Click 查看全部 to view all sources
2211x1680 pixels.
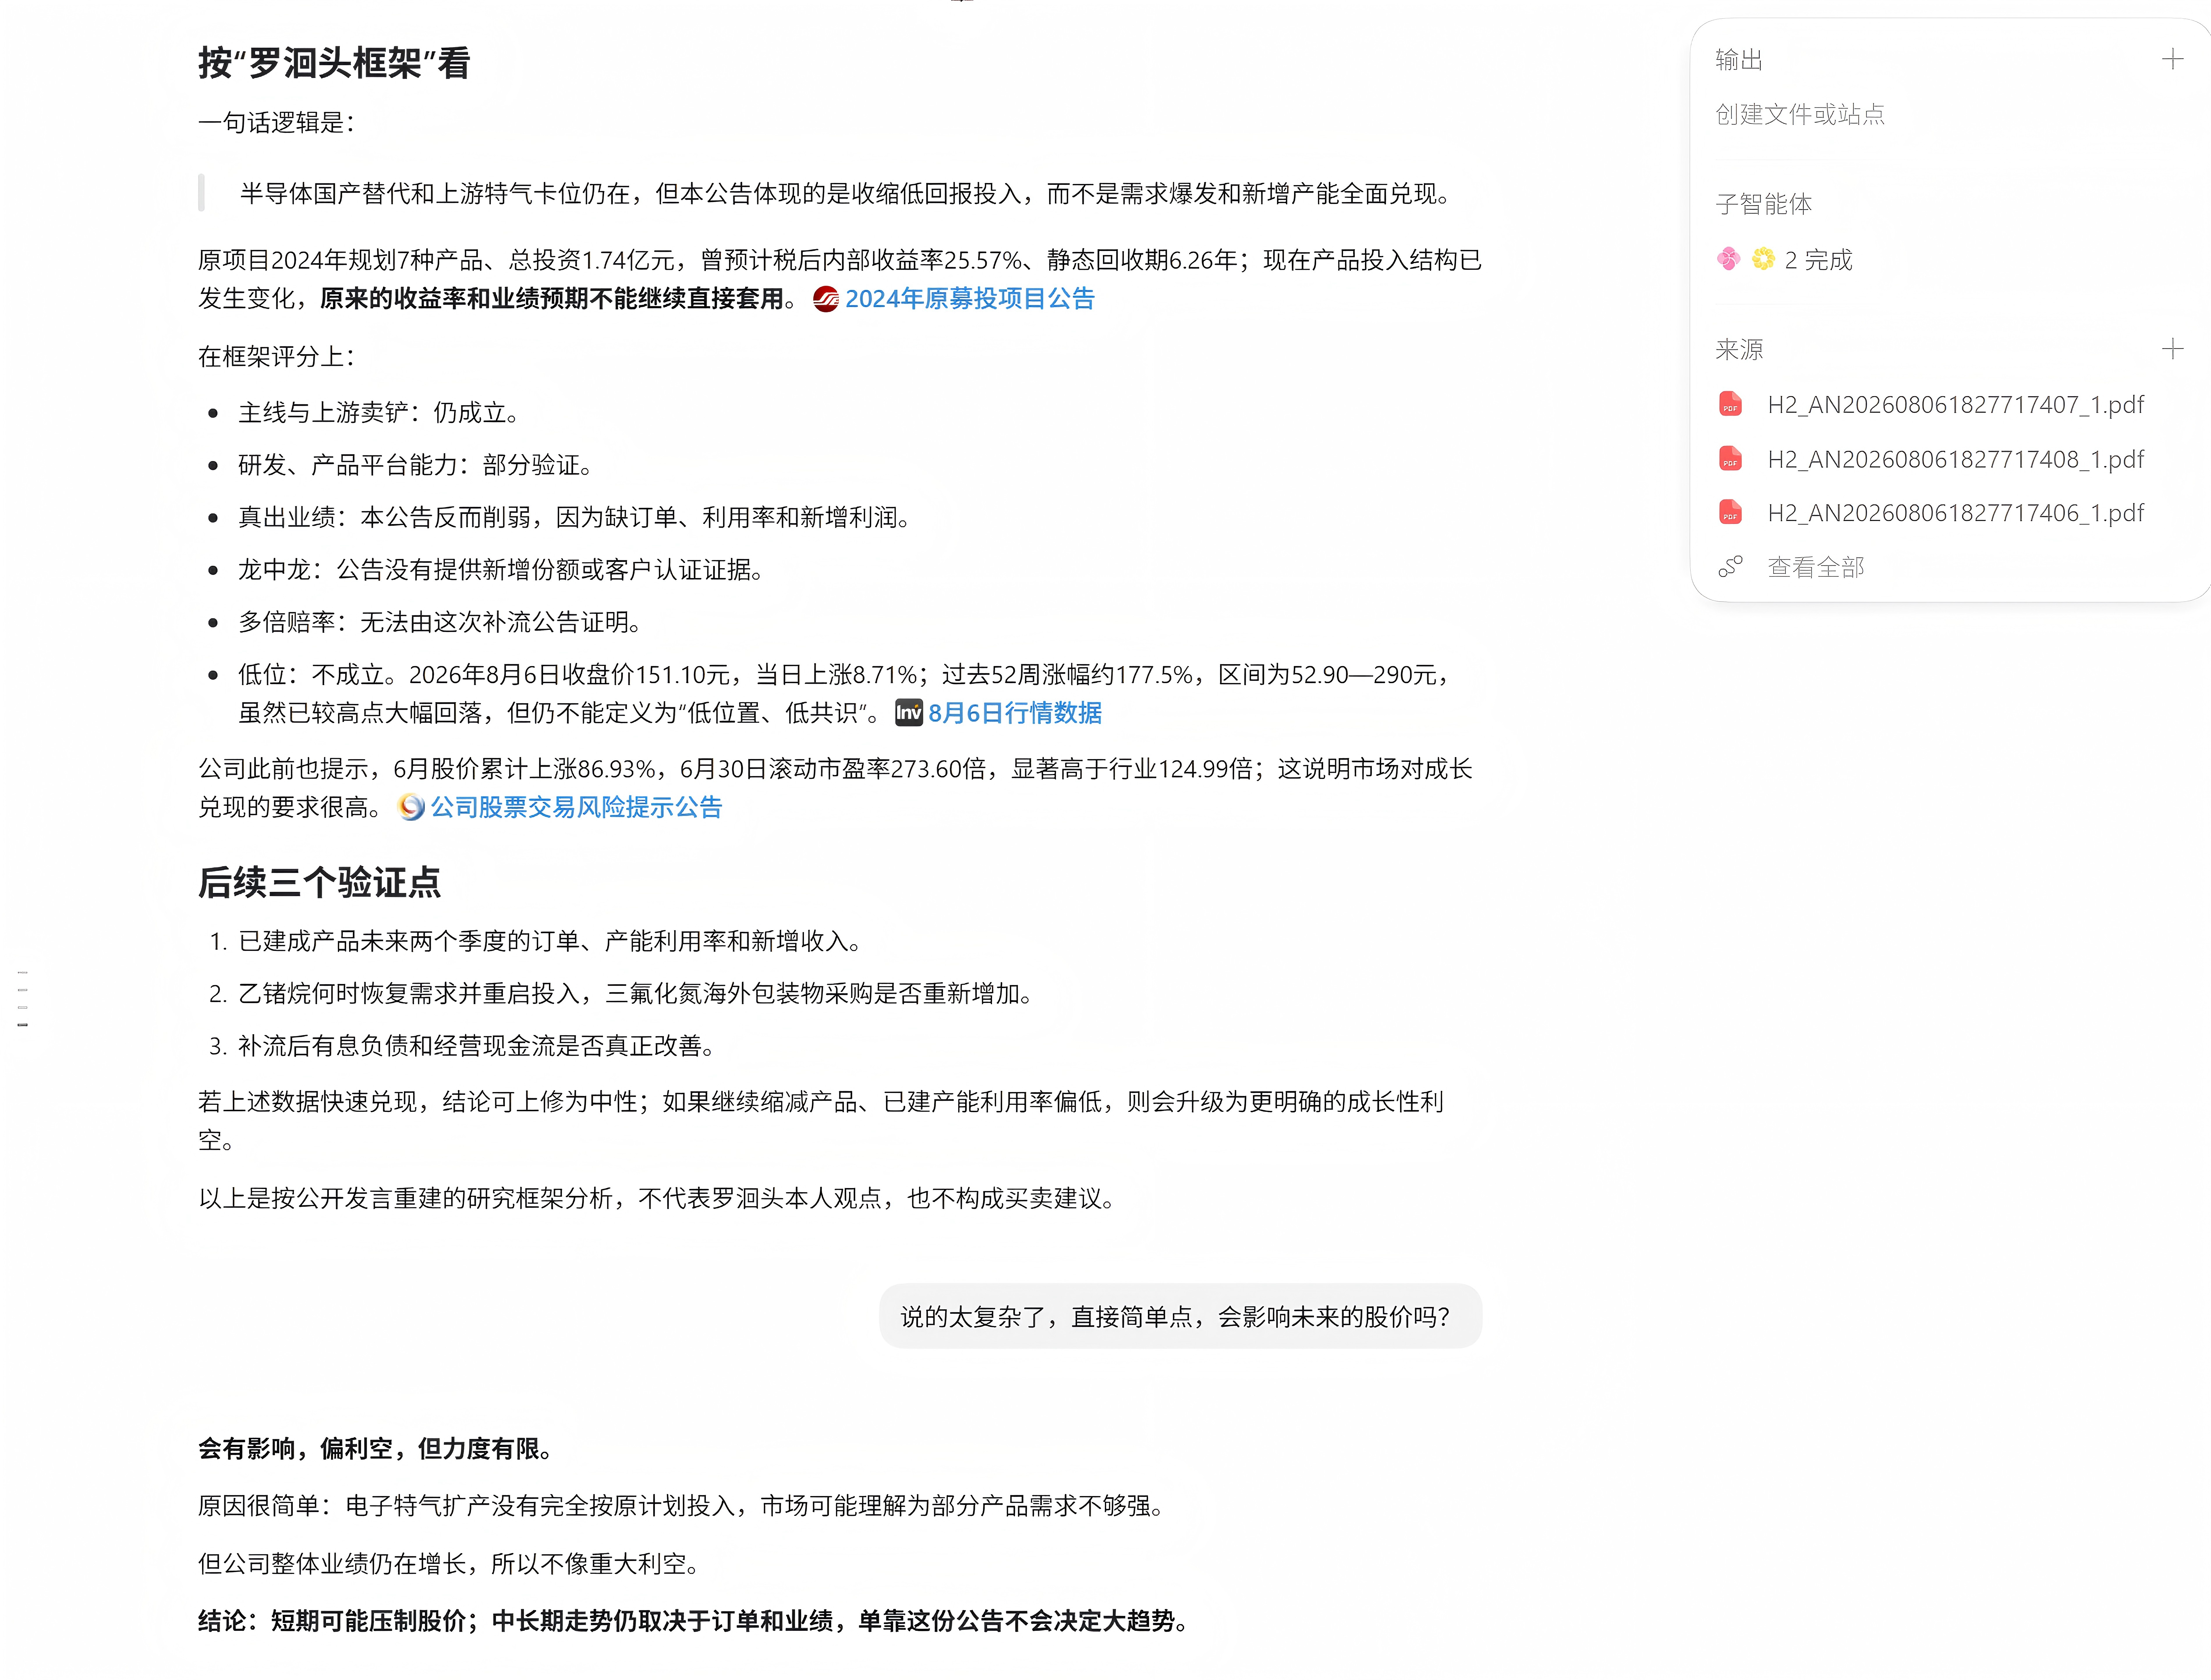click(1816, 567)
